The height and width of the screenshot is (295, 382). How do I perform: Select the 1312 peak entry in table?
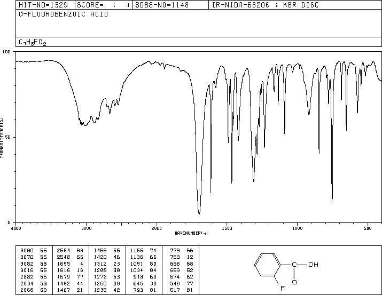107,264
